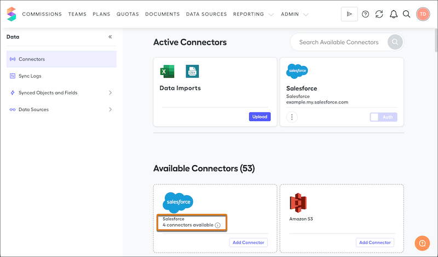This screenshot has height=257, width=438.
Task: Expand Data Sources sidebar chevron
Action: [110, 109]
